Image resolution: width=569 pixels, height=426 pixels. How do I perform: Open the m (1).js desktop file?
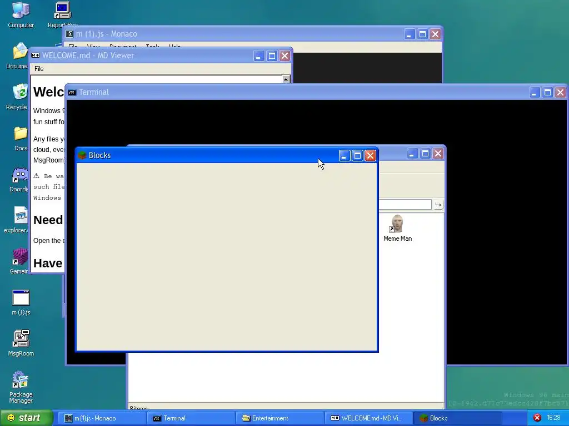coord(21,302)
